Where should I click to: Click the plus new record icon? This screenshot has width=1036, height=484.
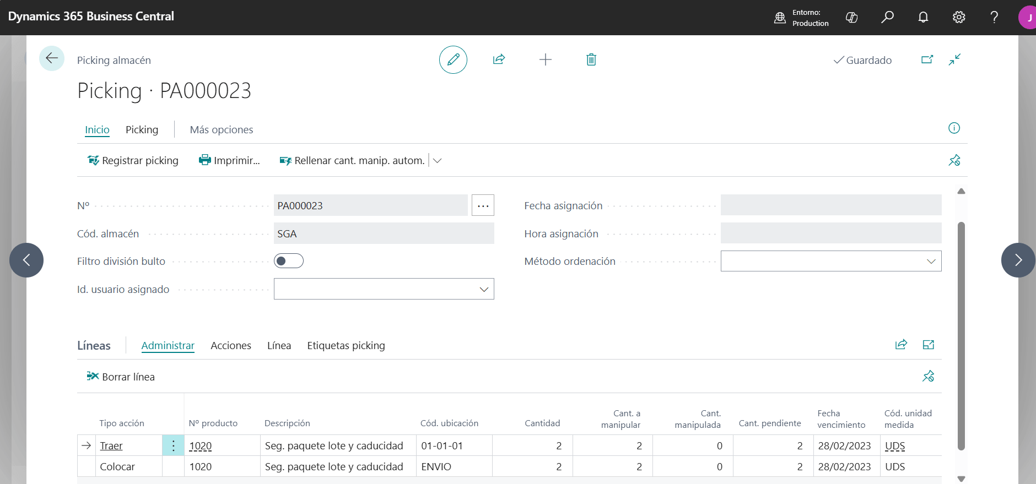coord(545,59)
